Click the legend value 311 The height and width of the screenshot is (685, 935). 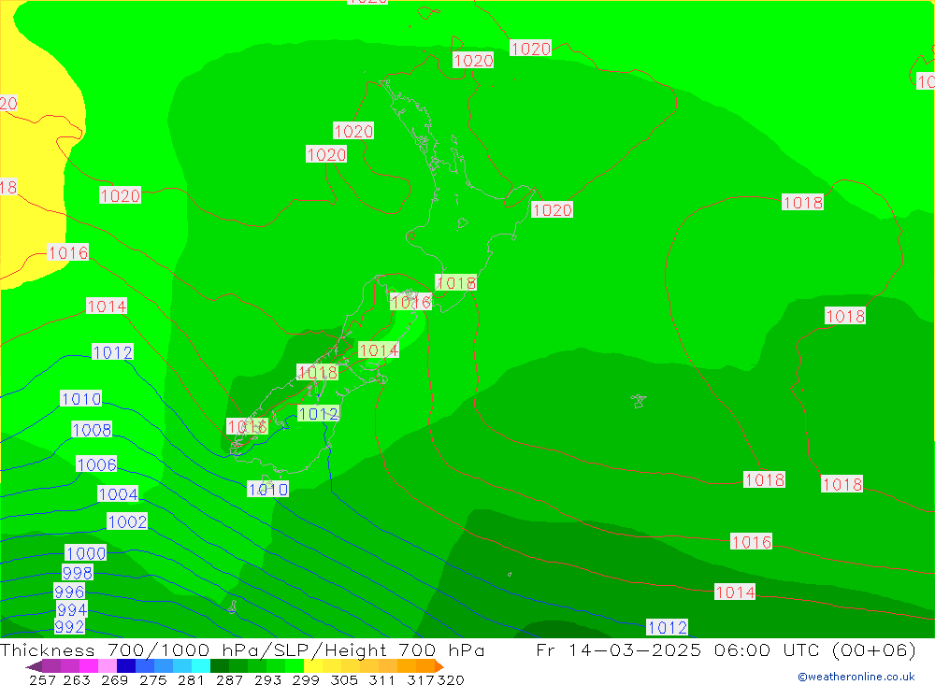coord(381,679)
